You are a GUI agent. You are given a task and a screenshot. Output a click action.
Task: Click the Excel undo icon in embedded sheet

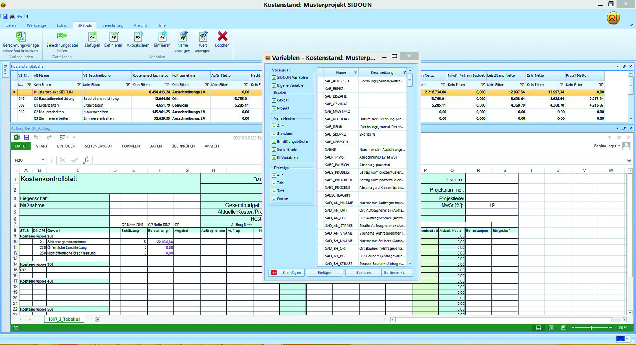(36, 137)
